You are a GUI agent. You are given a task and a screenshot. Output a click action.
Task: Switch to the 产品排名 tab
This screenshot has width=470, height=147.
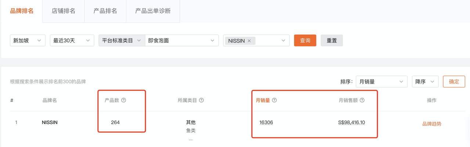pyautogui.click(x=105, y=11)
